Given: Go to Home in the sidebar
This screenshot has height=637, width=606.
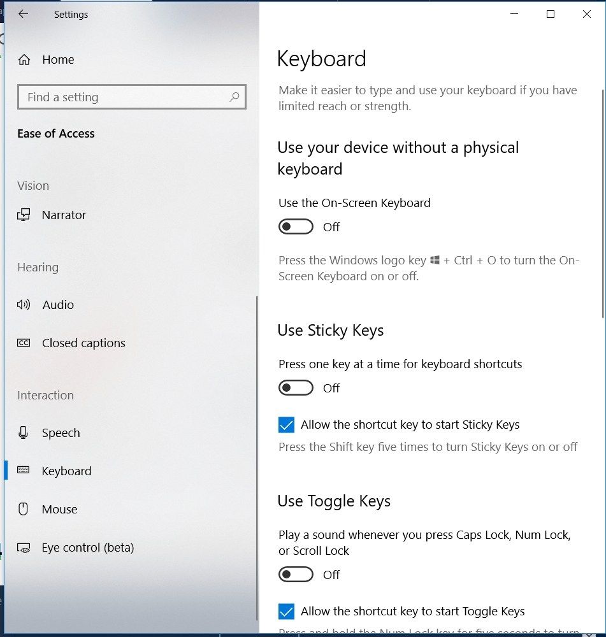Looking at the screenshot, I should point(57,59).
